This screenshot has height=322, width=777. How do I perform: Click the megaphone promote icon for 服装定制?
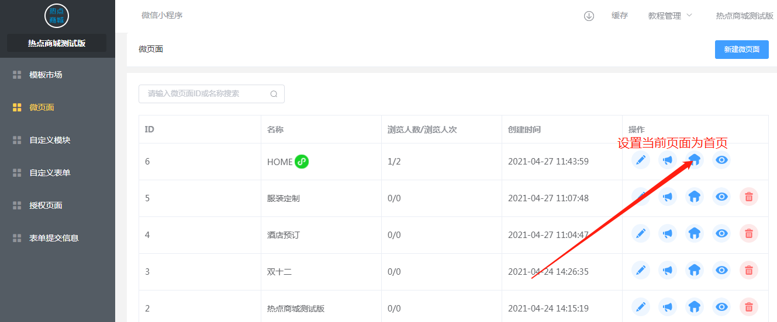668,197
